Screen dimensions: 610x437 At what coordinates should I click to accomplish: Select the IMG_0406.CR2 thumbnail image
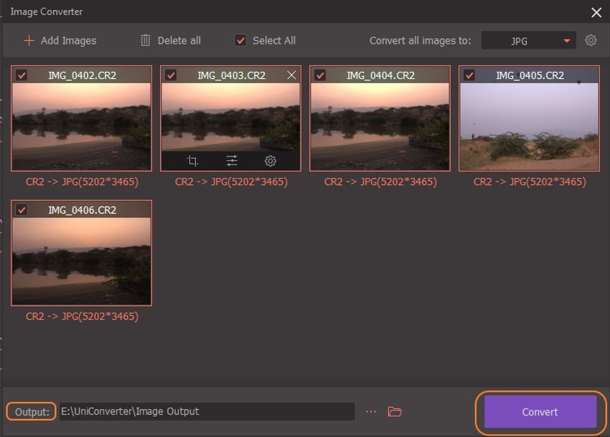click(81, 257)
